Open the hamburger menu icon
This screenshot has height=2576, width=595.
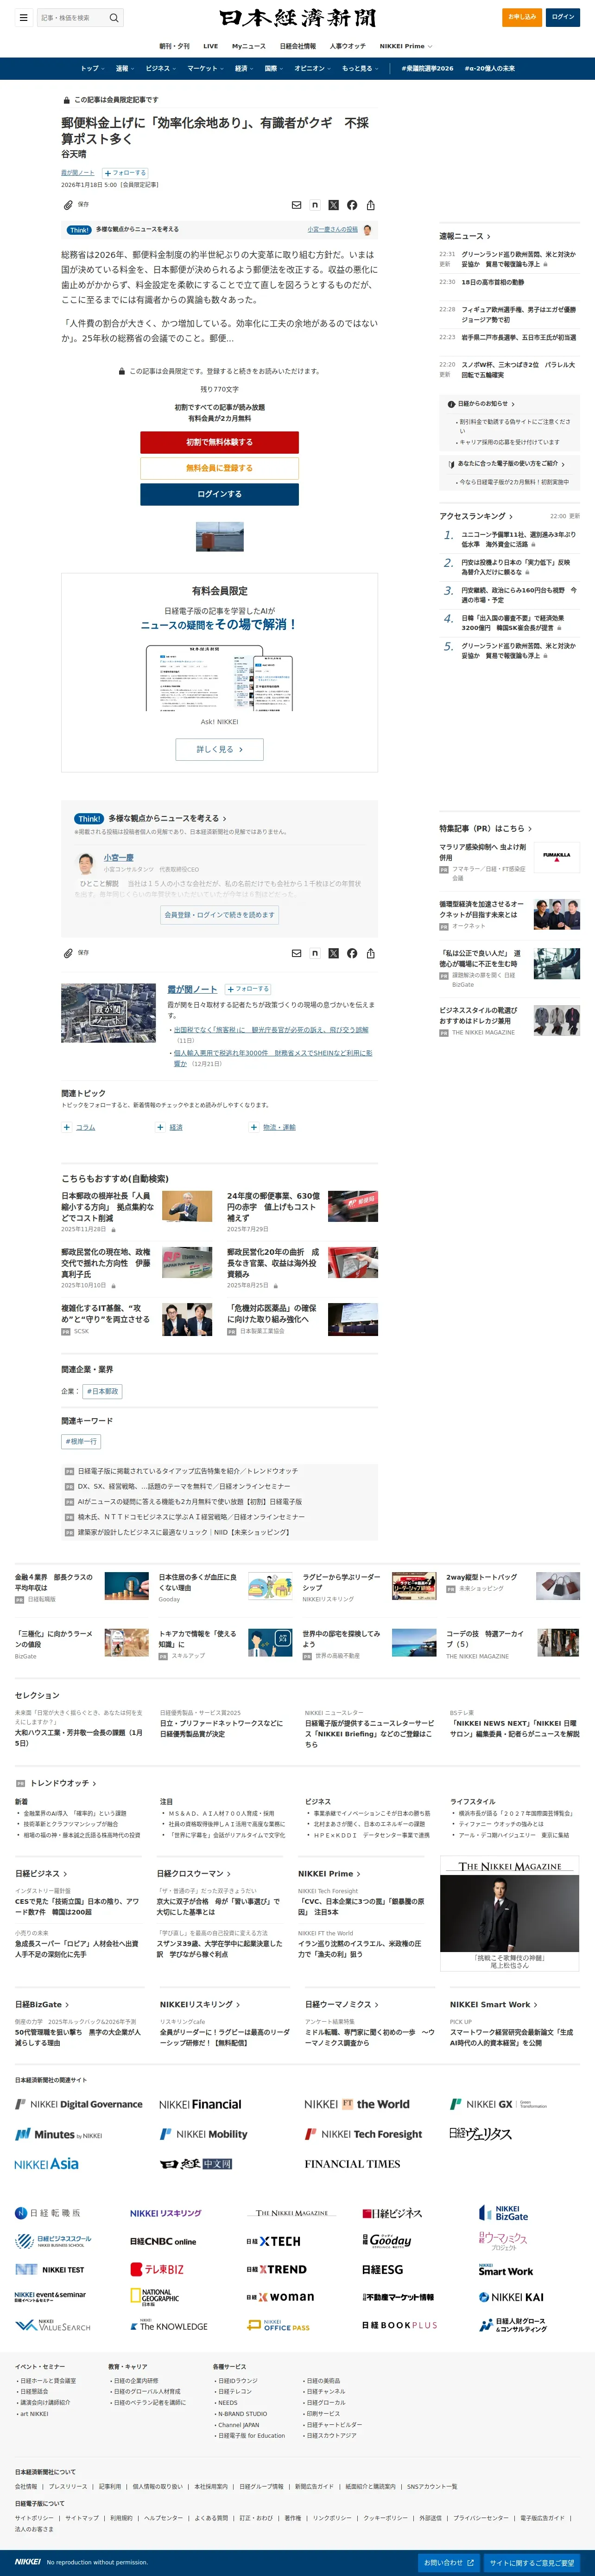pos(24,17)
